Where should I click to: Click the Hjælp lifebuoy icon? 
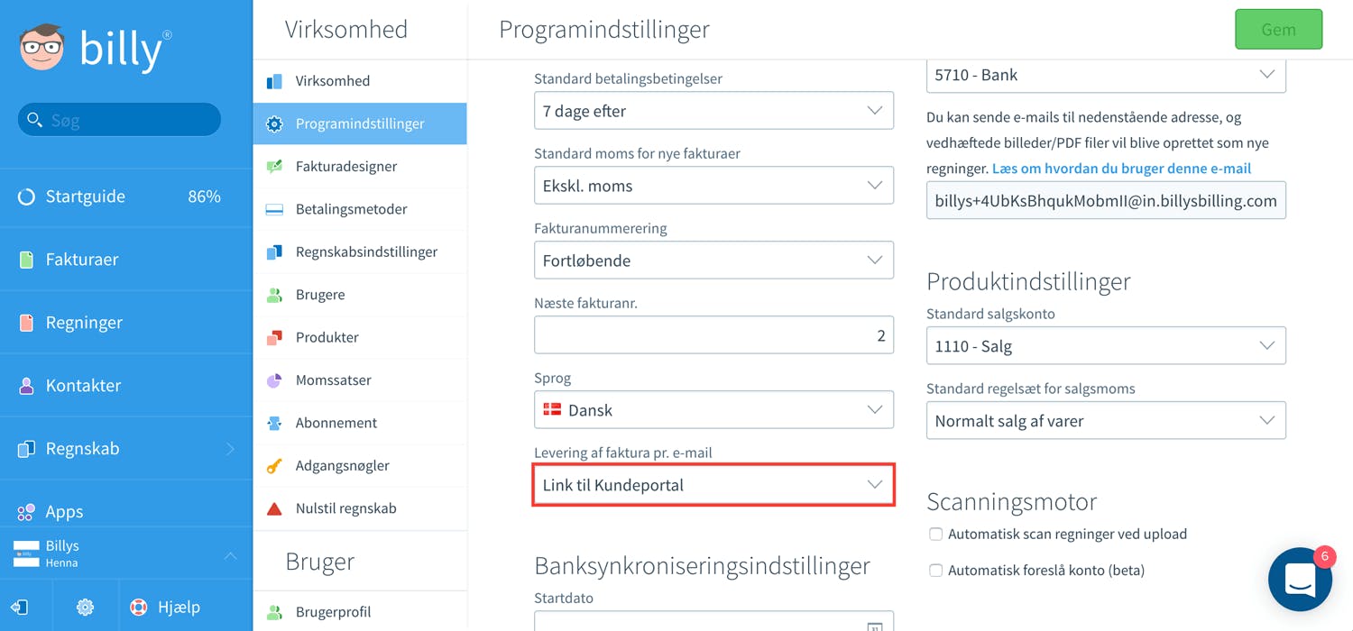click(x=138, y=608)
